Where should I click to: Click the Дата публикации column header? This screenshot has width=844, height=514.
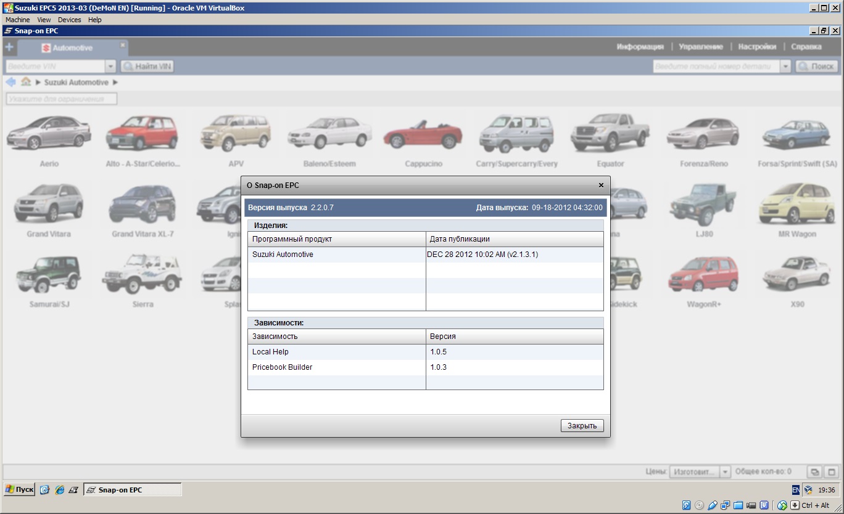click(x=515, y=239)
